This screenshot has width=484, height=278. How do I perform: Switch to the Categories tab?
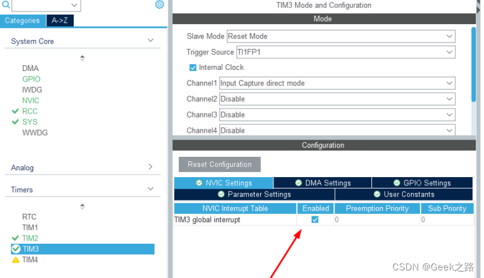(x=22, y=21)
